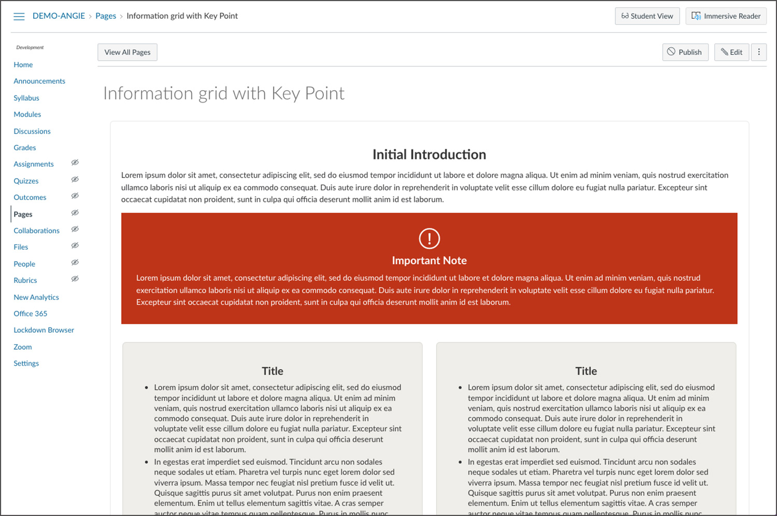777x516 pixels.
Task: Edit the page content
Action: coord(731,52)
